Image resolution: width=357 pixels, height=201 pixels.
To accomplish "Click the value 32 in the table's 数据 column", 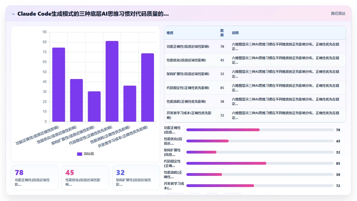I will [222, 74].
